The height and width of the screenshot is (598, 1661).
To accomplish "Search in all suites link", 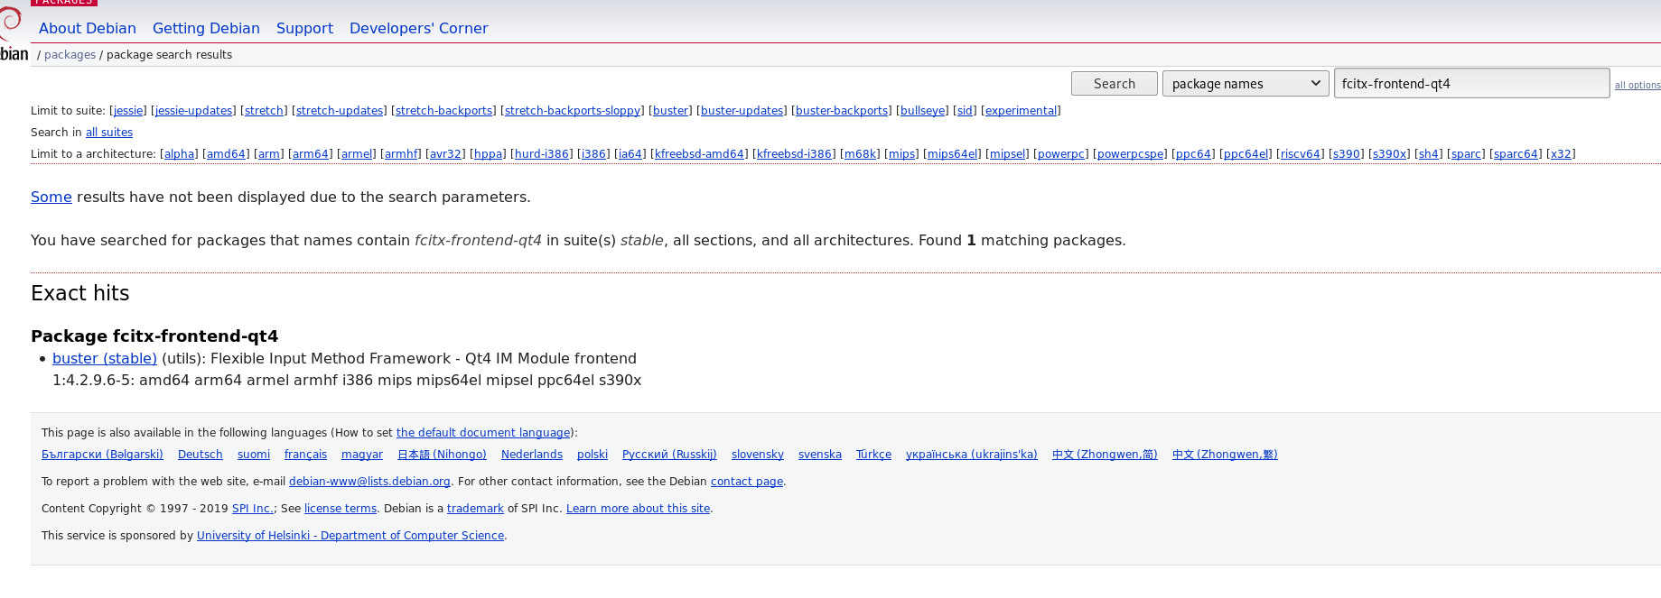I will 109,133.
